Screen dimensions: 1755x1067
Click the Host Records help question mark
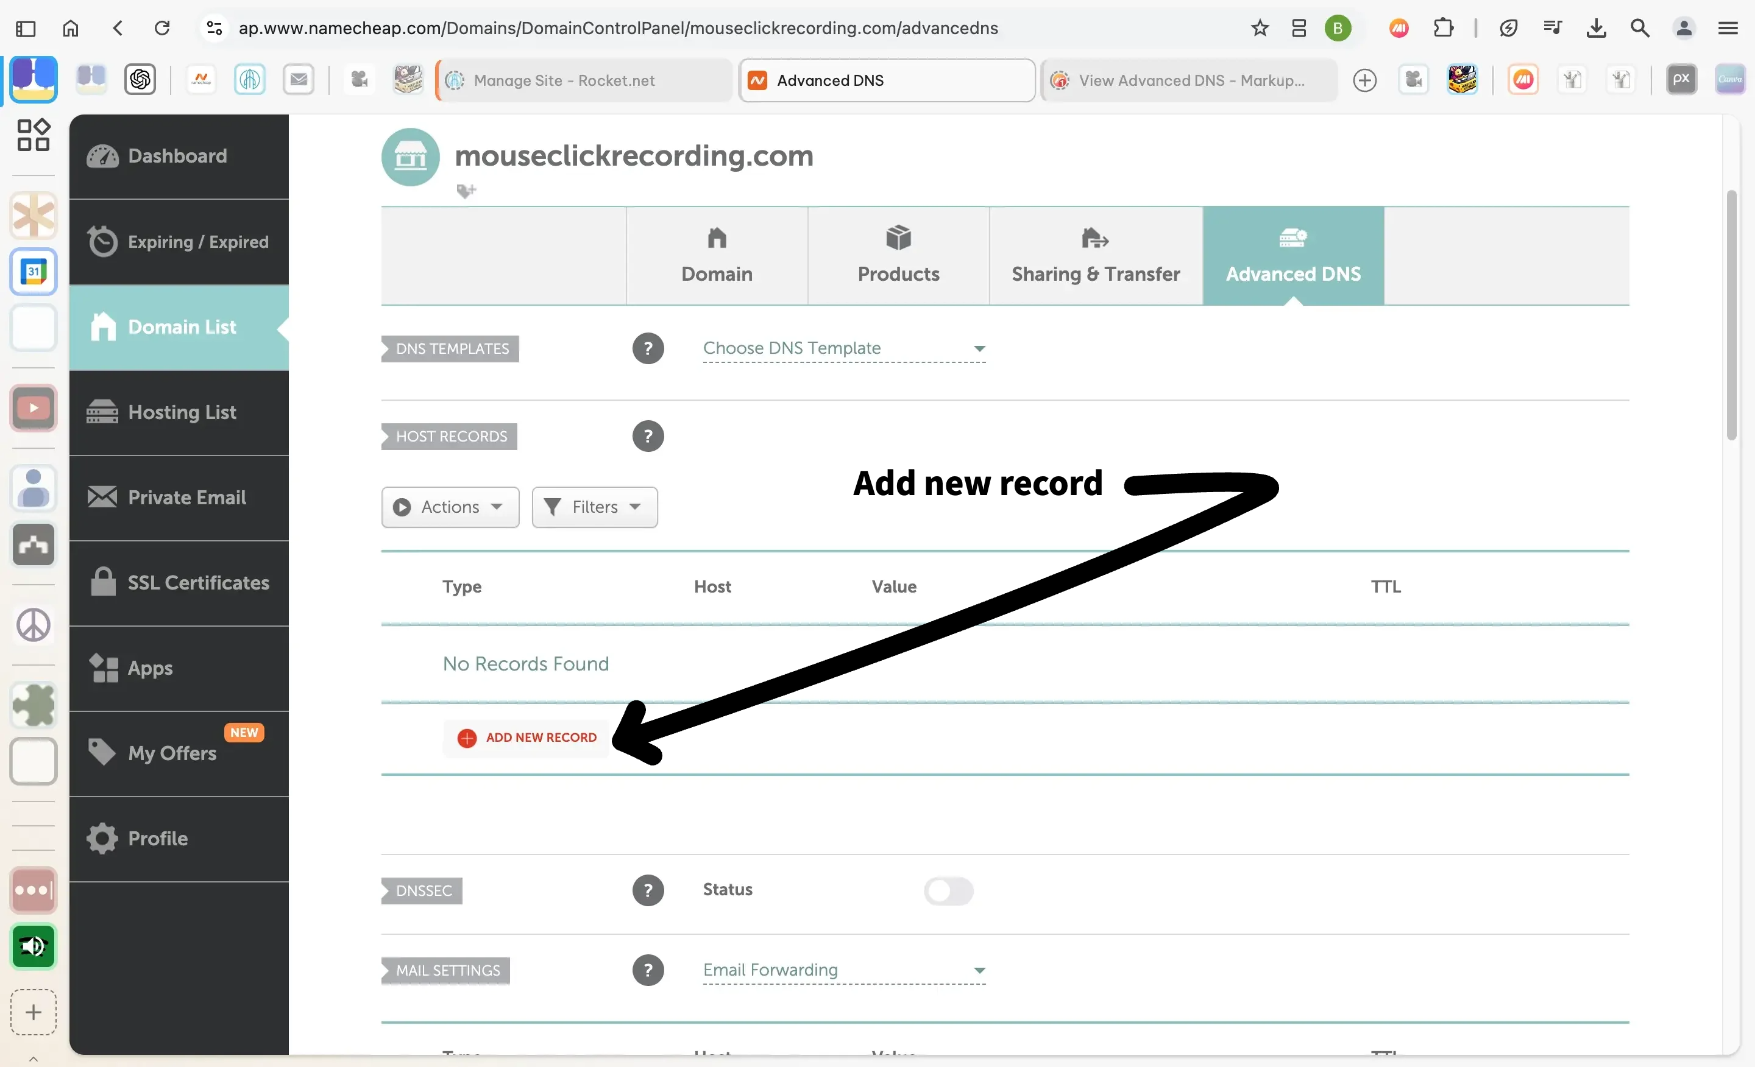click(x=647, y=436)
